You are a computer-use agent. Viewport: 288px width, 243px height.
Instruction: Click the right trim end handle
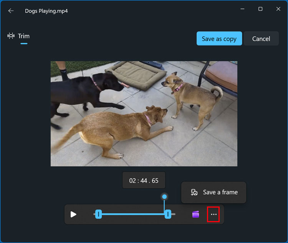click(x=168, y=214)
